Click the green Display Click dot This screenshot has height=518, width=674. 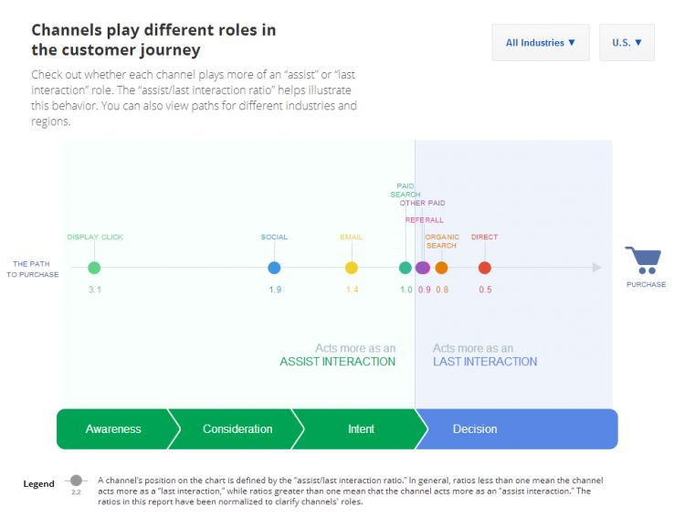tap(94, 268)
